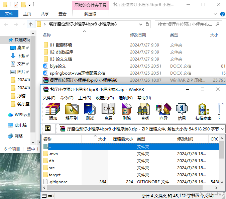The image size is (226, 199).
Task: Go up one folder in Explorer
Action: pos(30,24)
